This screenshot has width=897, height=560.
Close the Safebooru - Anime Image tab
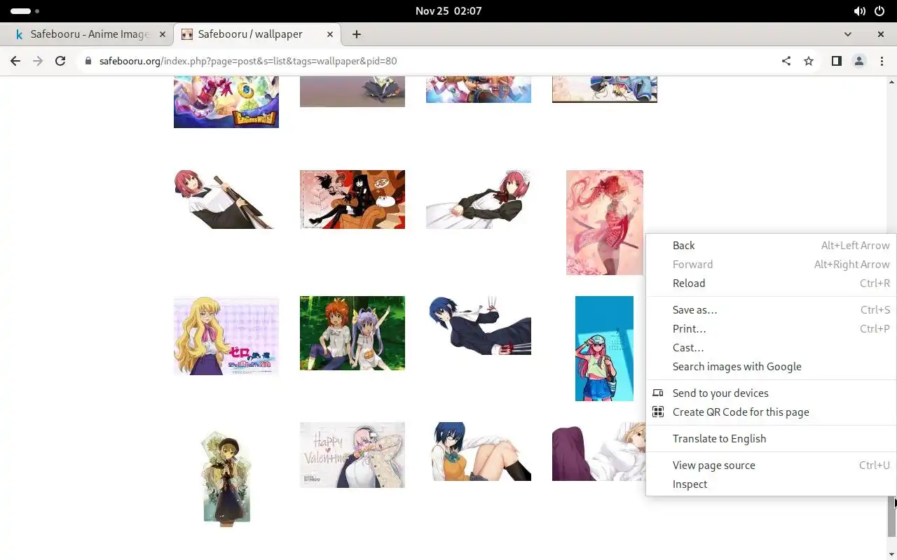click(x=163, y=34)
